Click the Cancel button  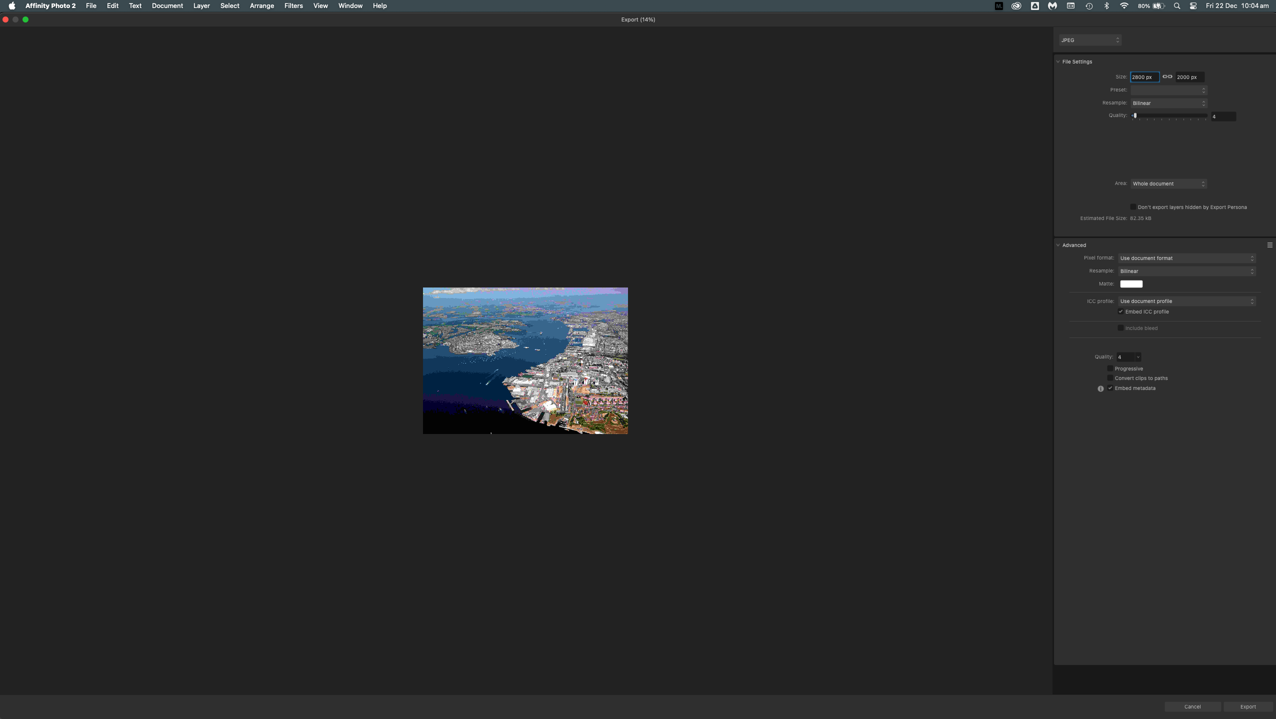pos(1192,706)
